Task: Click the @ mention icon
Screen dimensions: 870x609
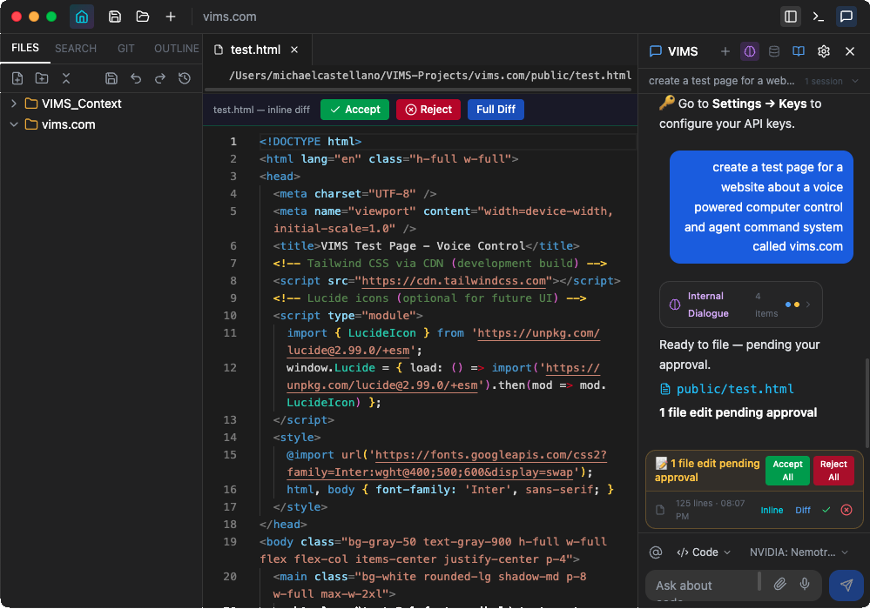Action: tap(656, 552)
